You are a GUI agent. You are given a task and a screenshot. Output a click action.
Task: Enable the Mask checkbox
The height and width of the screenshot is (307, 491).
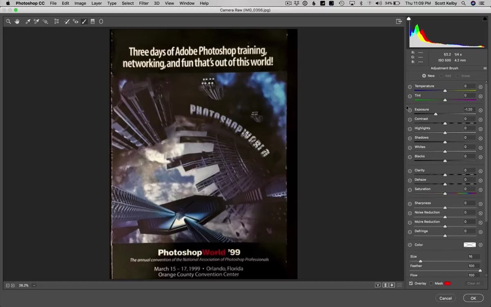[431, 283]
